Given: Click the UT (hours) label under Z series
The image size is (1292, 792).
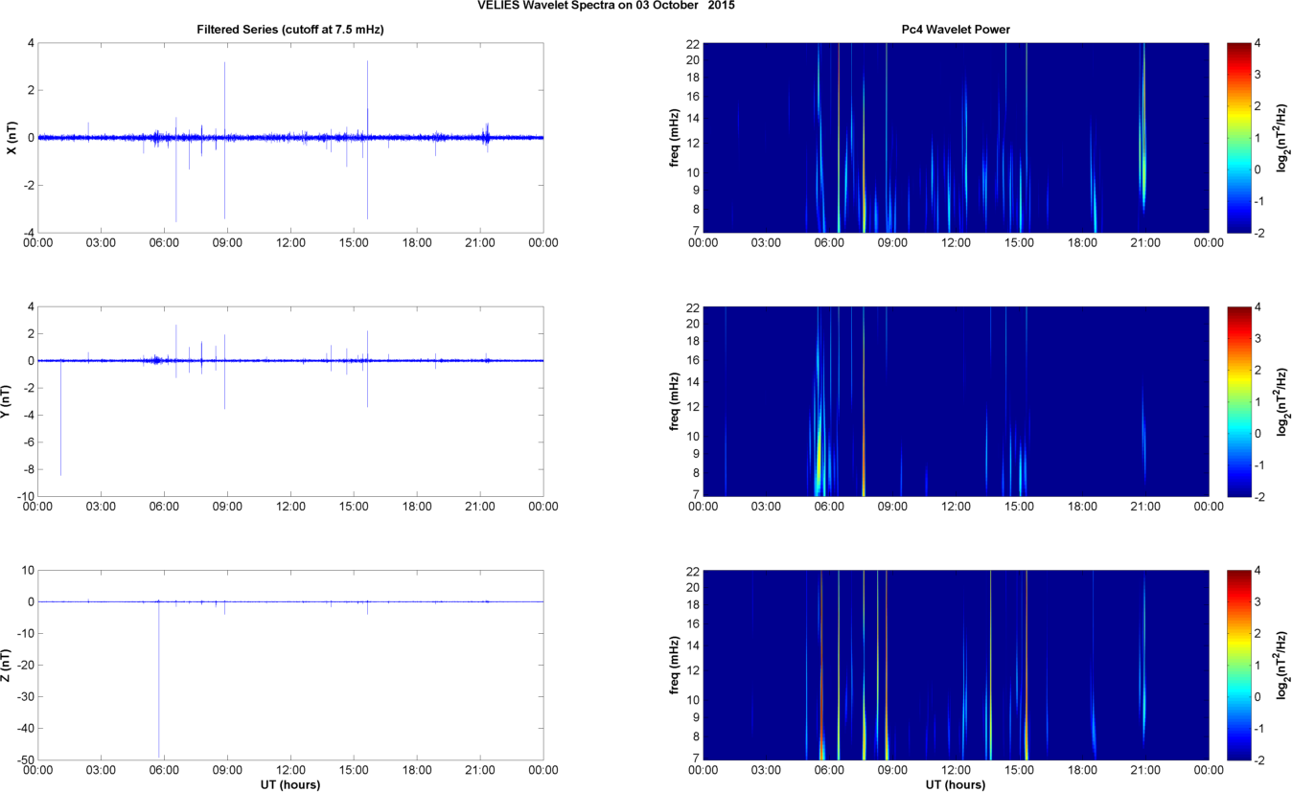Looking at the screenshot, I should coord(290,784).
